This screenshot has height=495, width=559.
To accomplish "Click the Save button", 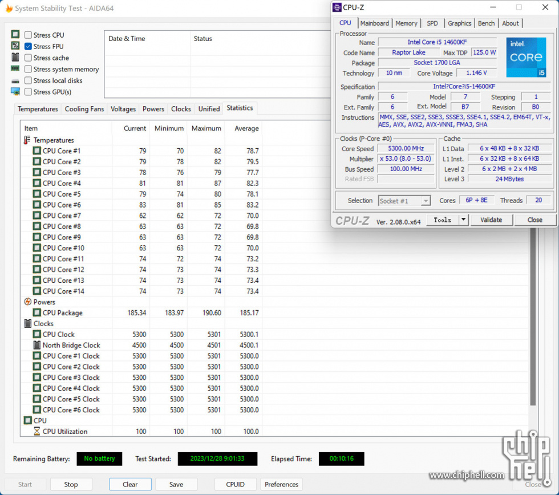I will pyautogui.click(x=176, y=484).
